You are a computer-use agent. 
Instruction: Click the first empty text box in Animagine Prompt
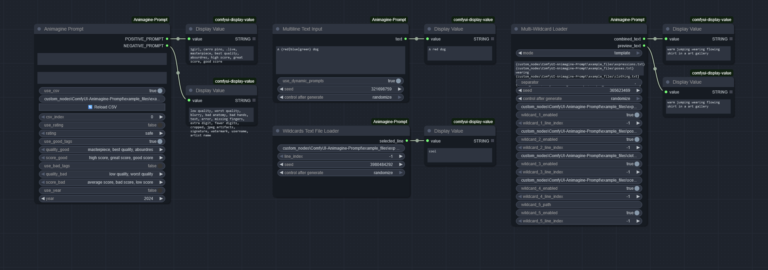[102, 59]
